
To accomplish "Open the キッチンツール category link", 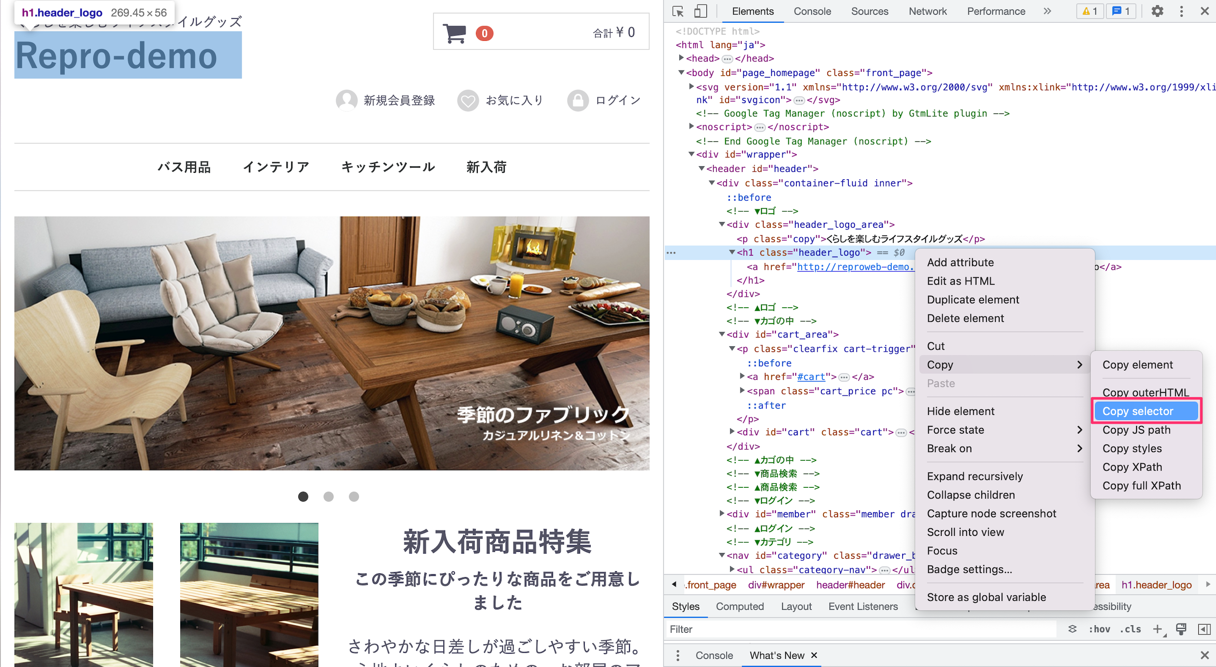I will (x=388, y=167).
